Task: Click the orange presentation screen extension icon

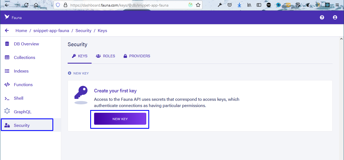Action: [x=288, y=5]
